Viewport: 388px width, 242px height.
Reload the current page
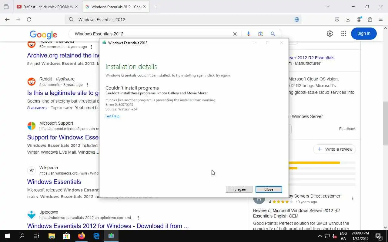coord(29,19)
